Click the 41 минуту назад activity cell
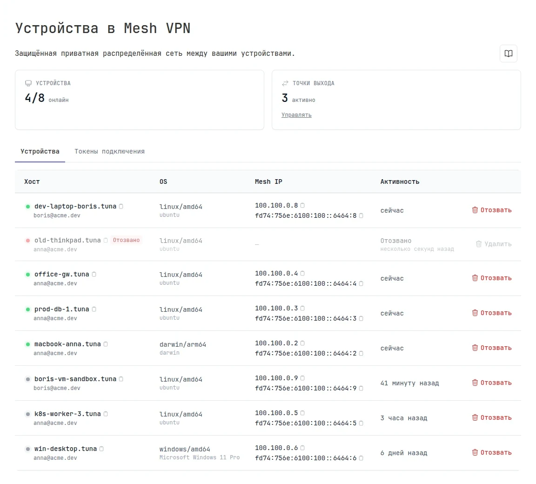536x484 pixels. (x=409, y=383)
